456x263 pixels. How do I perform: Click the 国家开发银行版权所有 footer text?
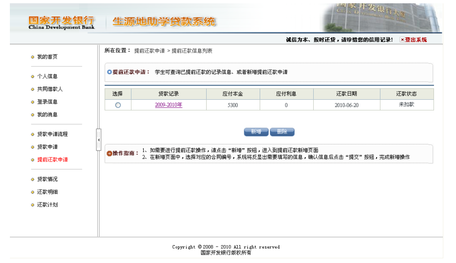pos(226,253)
